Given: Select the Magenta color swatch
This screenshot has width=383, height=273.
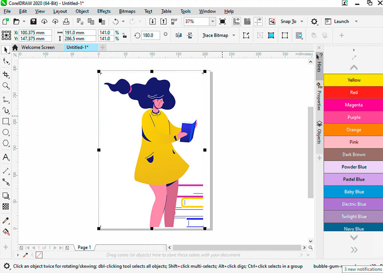Looking at the screenshot, I should [x=353, y=105].
